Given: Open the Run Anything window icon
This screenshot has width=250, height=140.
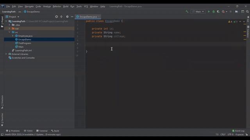Looking at the screenshot, I should pyautogui.click(x=243, y=12).
